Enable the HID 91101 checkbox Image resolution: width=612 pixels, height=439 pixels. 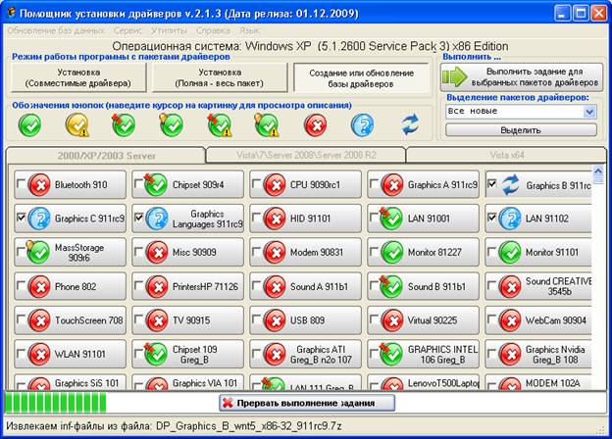(256, 218)
